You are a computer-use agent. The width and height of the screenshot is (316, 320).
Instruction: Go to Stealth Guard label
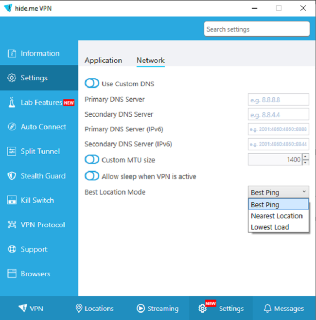[43, 176]
